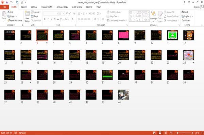Click the Undo arrow icon
This screenshot has height=135, width=204.
(12, 2)
